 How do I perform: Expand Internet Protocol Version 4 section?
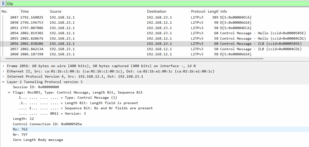(3, 77)
